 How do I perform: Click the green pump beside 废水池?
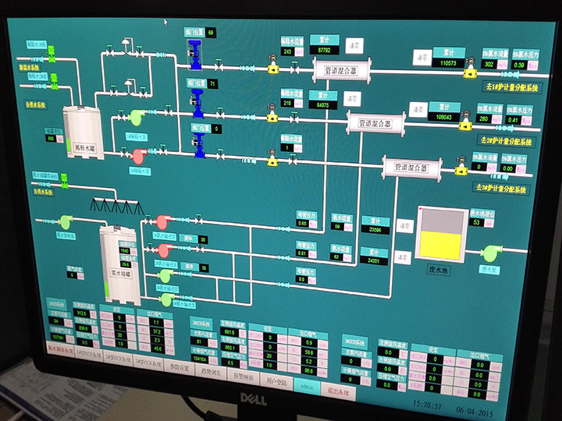491,253
